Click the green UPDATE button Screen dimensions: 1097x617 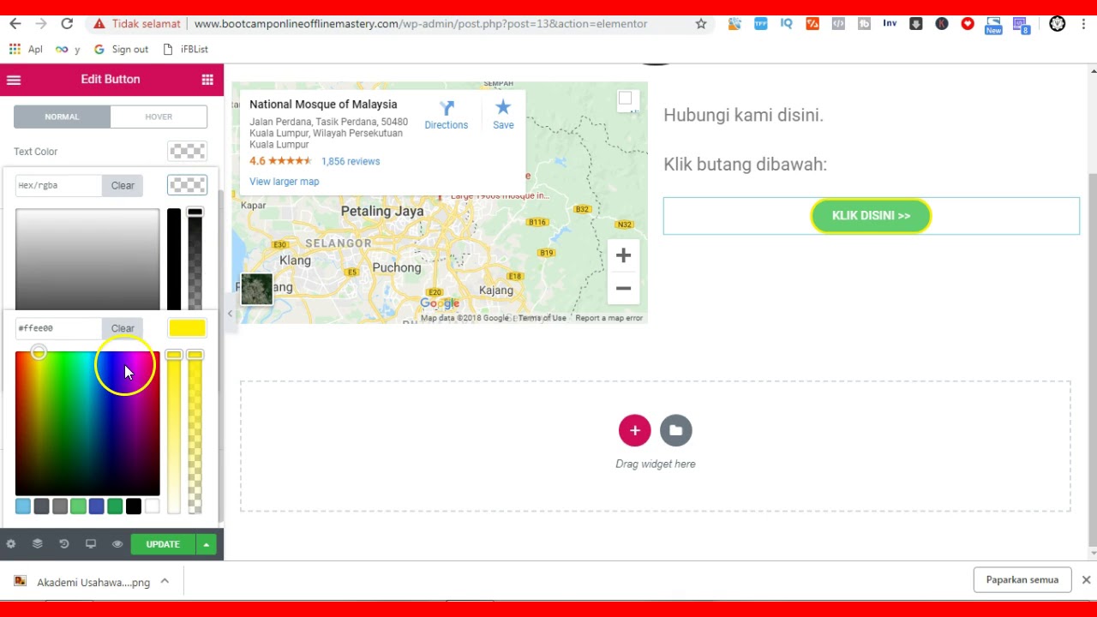[x=163, y=544]
